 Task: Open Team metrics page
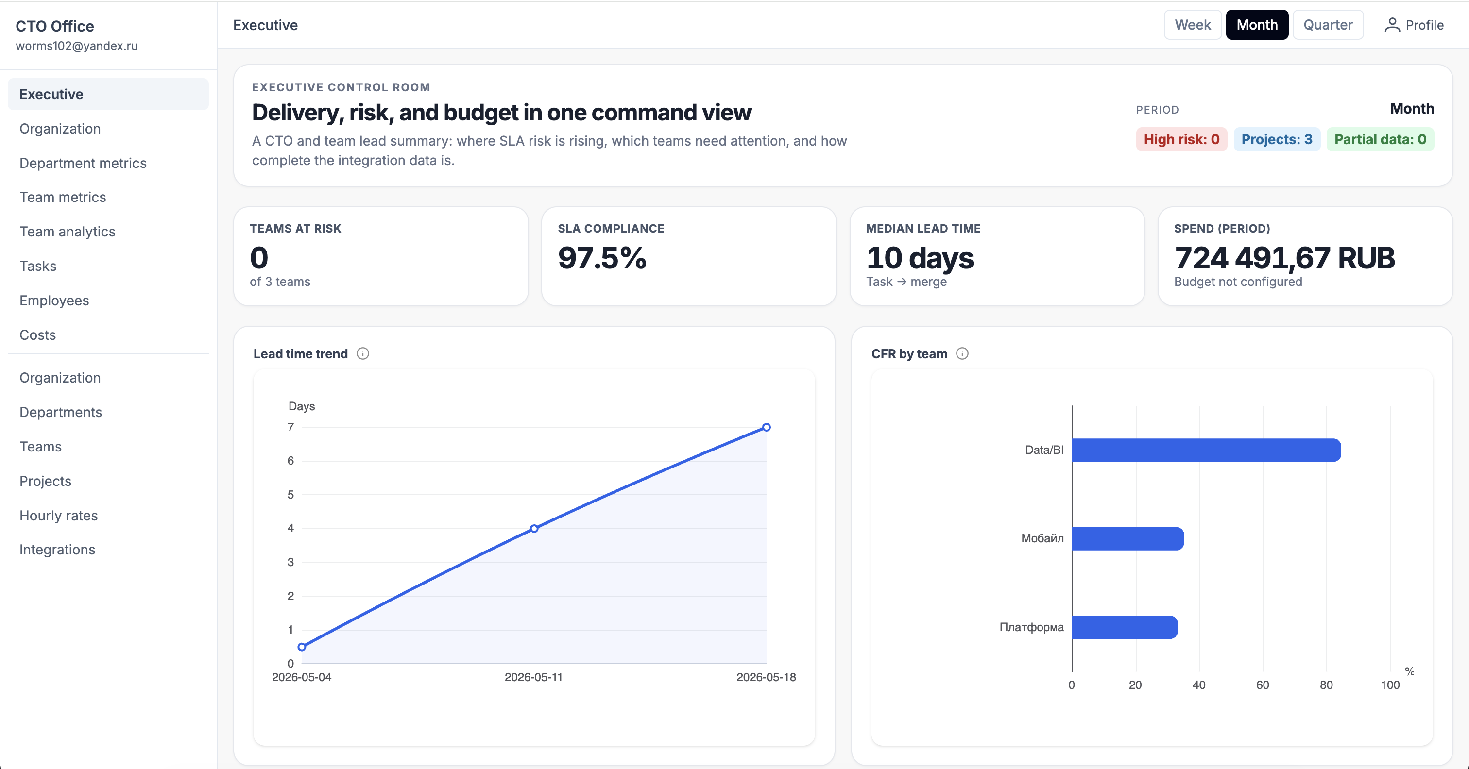108,197
